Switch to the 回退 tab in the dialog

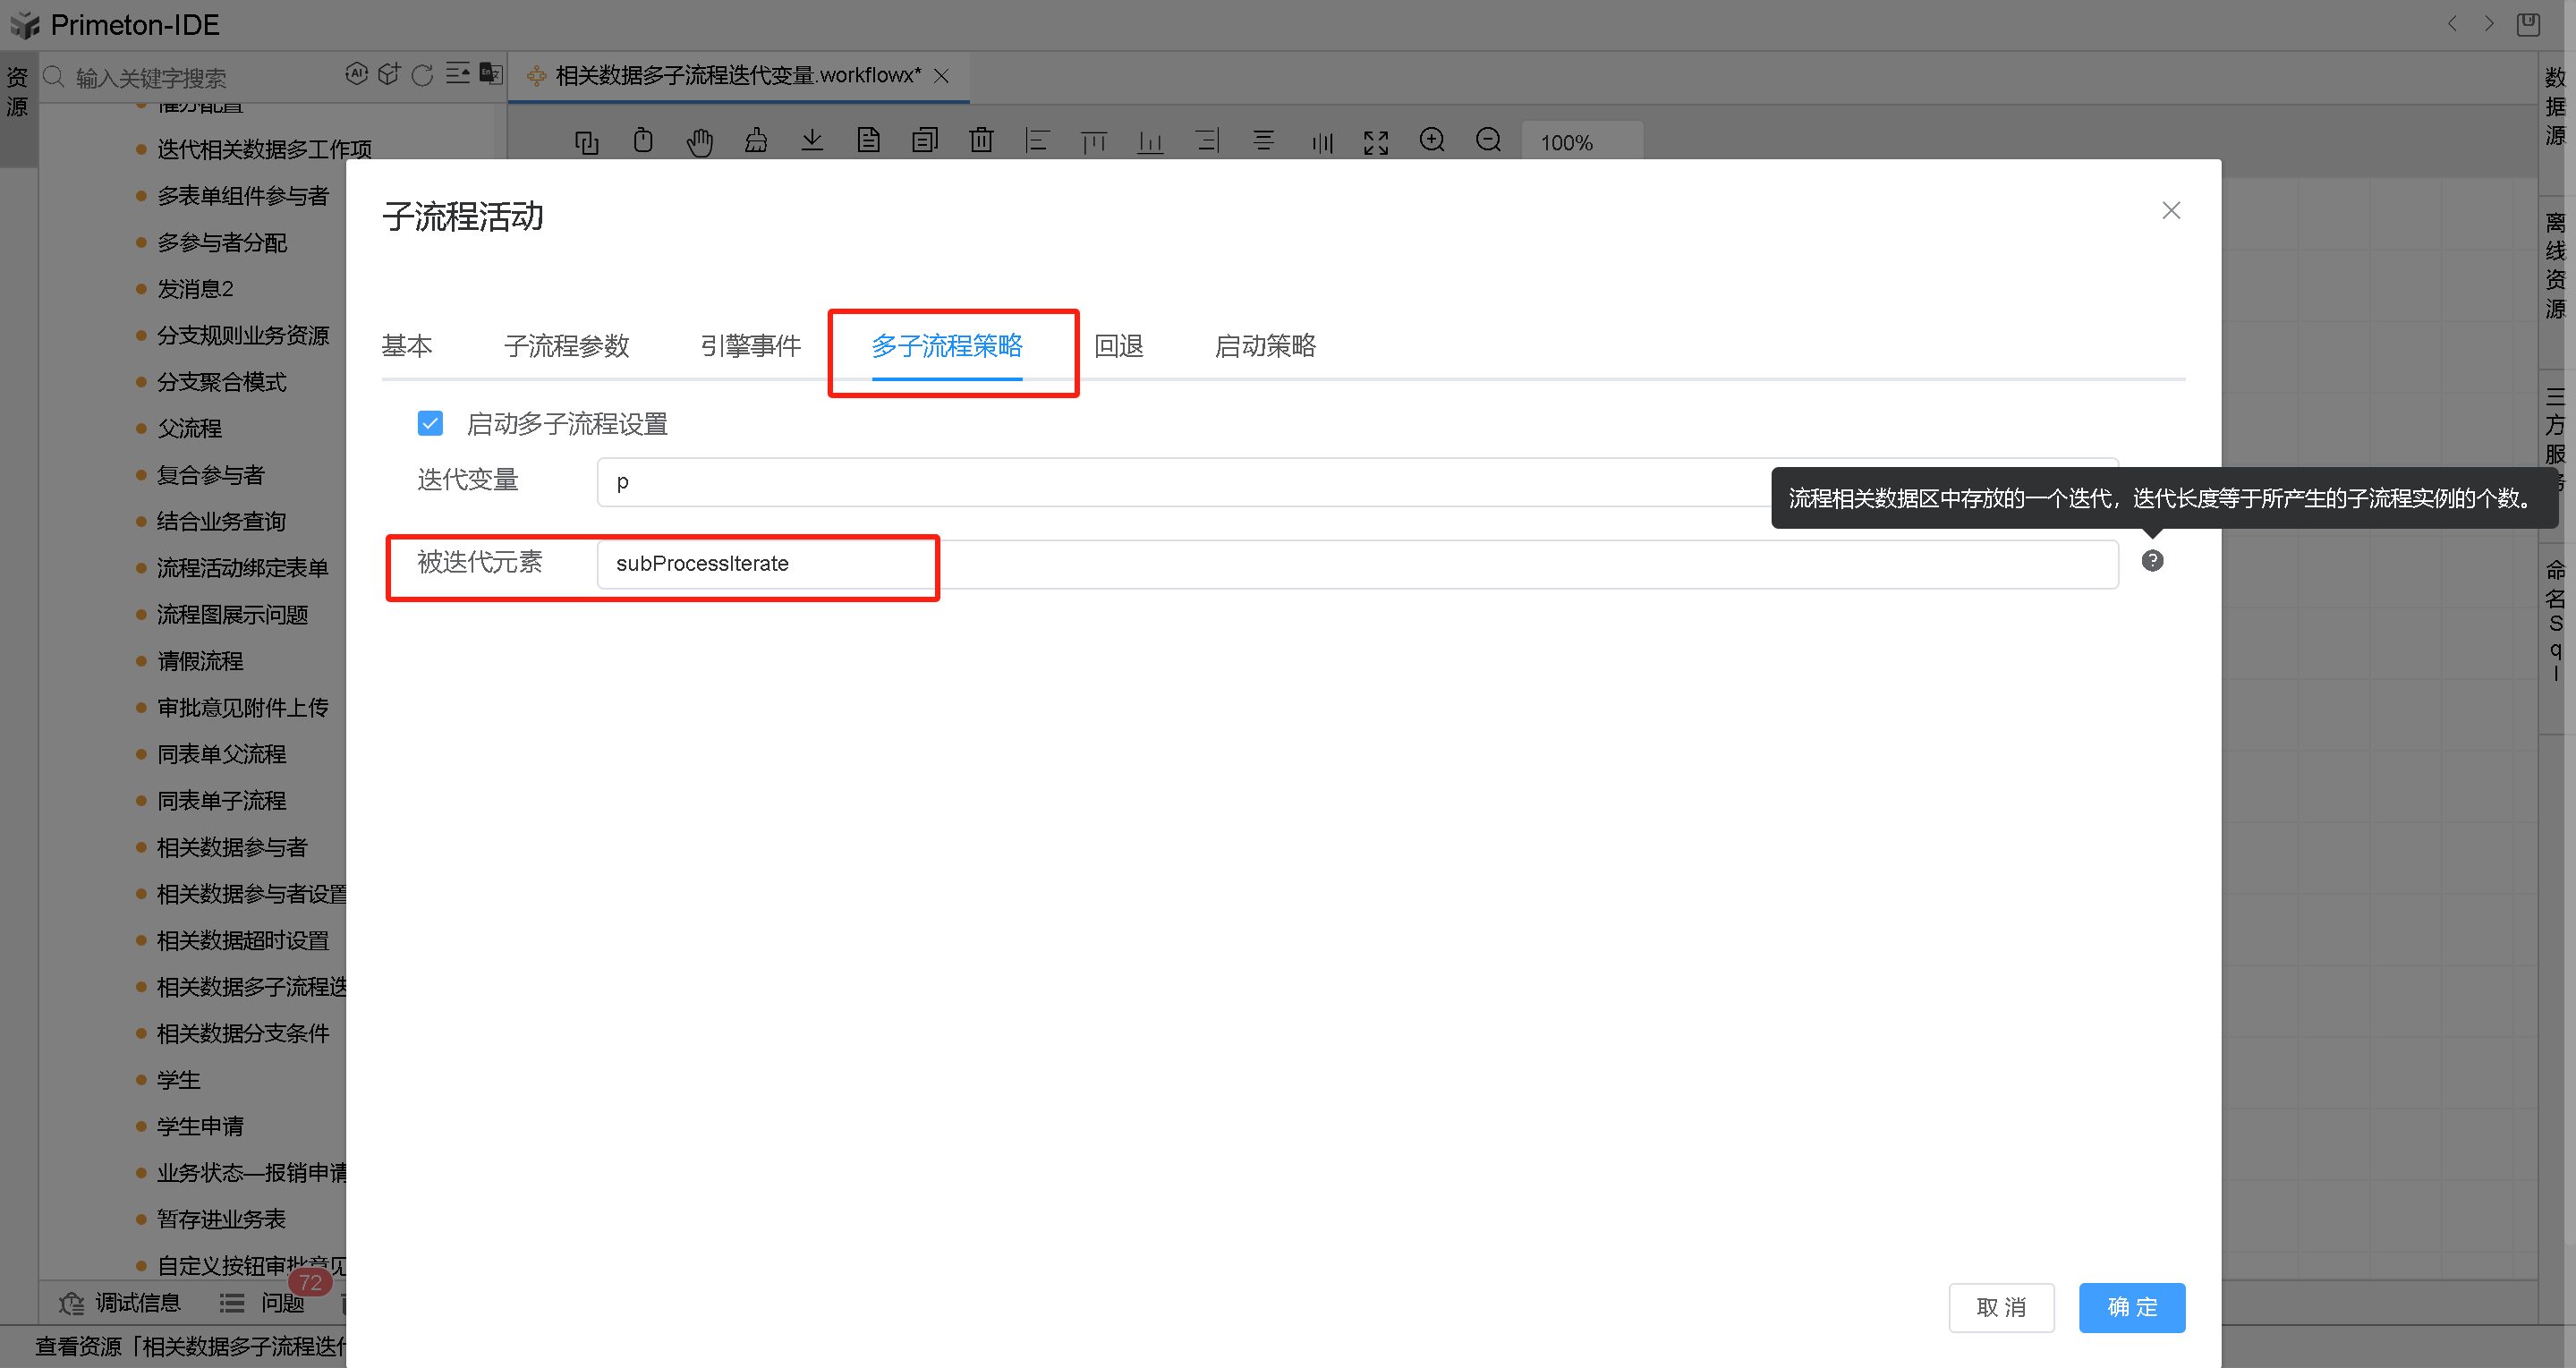pyautogui.click(x=1118, y=346)
